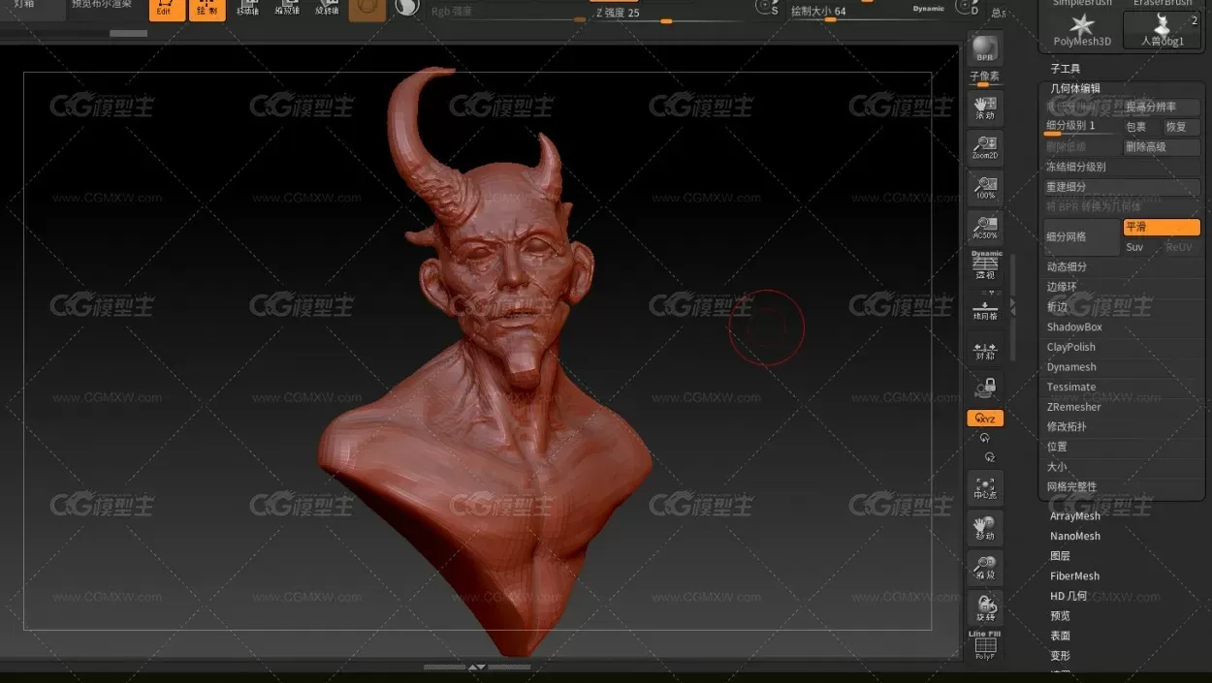Click the 重建细分 button
Image resolution: width=1212 pixels, height=683 pixels.
(1121, 187)
